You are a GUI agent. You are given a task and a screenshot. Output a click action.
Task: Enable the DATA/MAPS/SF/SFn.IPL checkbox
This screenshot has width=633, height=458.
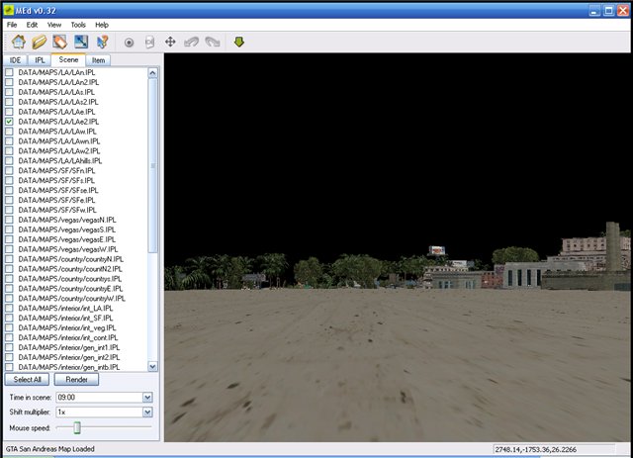[9, 170]
